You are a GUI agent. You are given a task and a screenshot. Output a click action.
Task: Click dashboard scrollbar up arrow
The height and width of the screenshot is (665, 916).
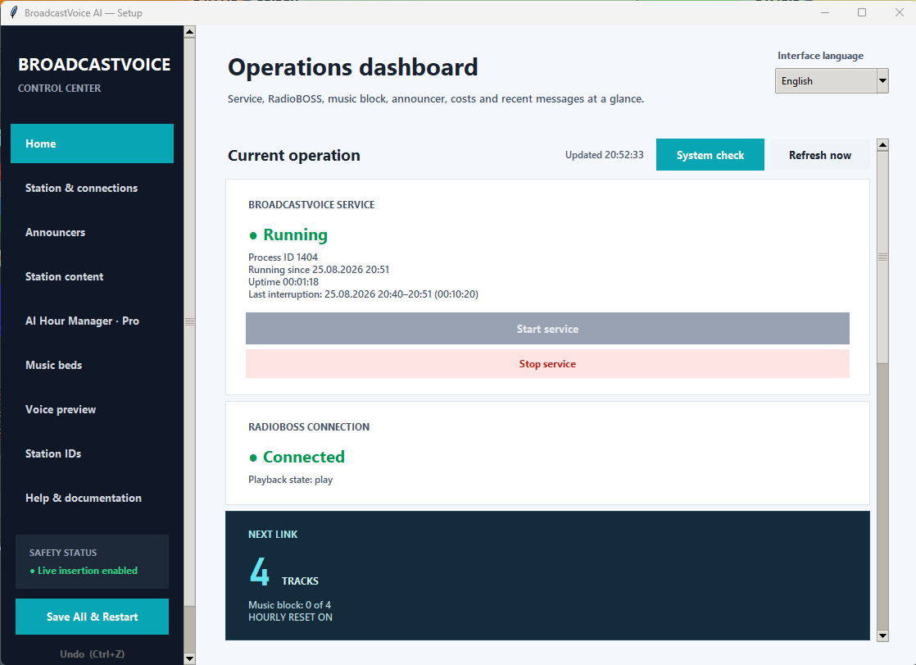[x=882, y=144]
